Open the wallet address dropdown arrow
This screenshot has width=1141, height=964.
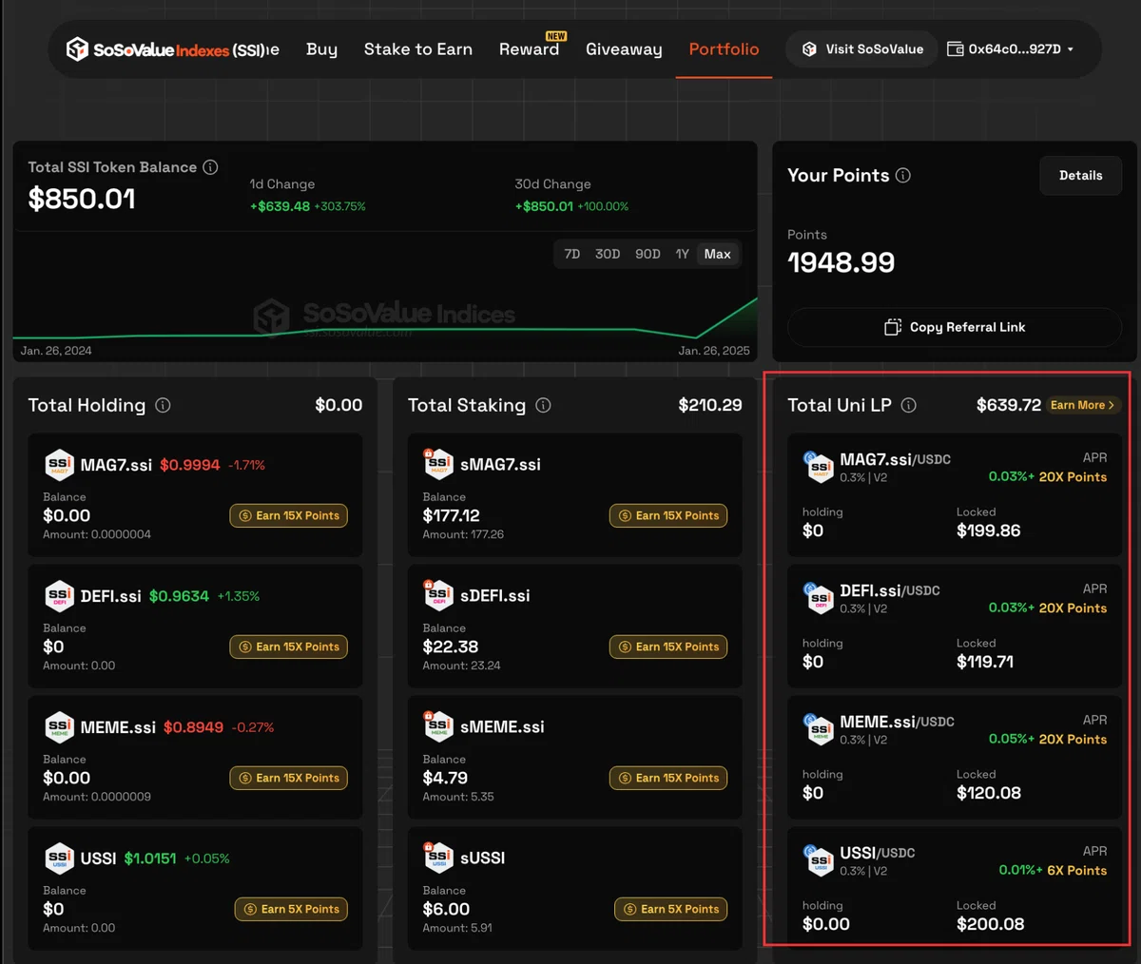(1071, 49)
